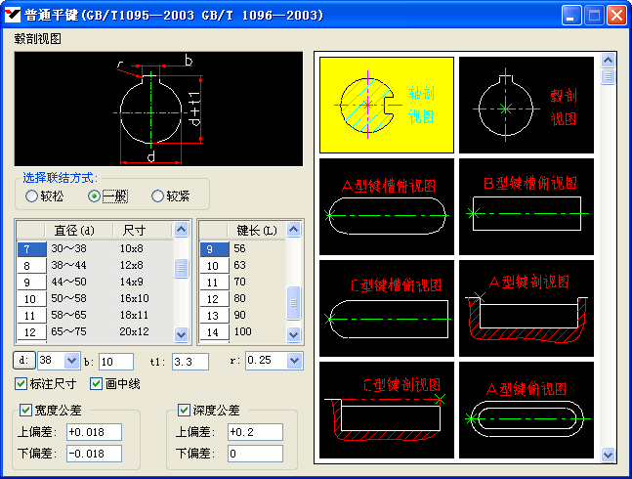Select the 较松 radio button
The width and height of the screenshot is (632, 479).
32,196
